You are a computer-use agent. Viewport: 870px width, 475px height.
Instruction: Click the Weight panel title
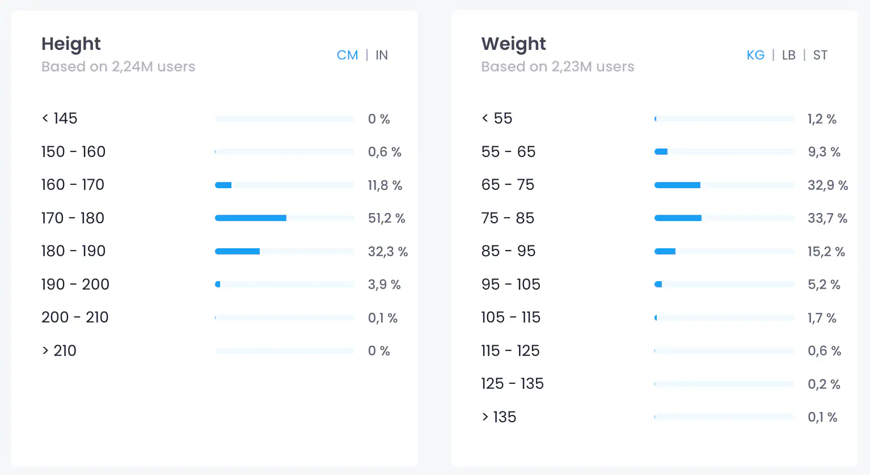[513, 44]
